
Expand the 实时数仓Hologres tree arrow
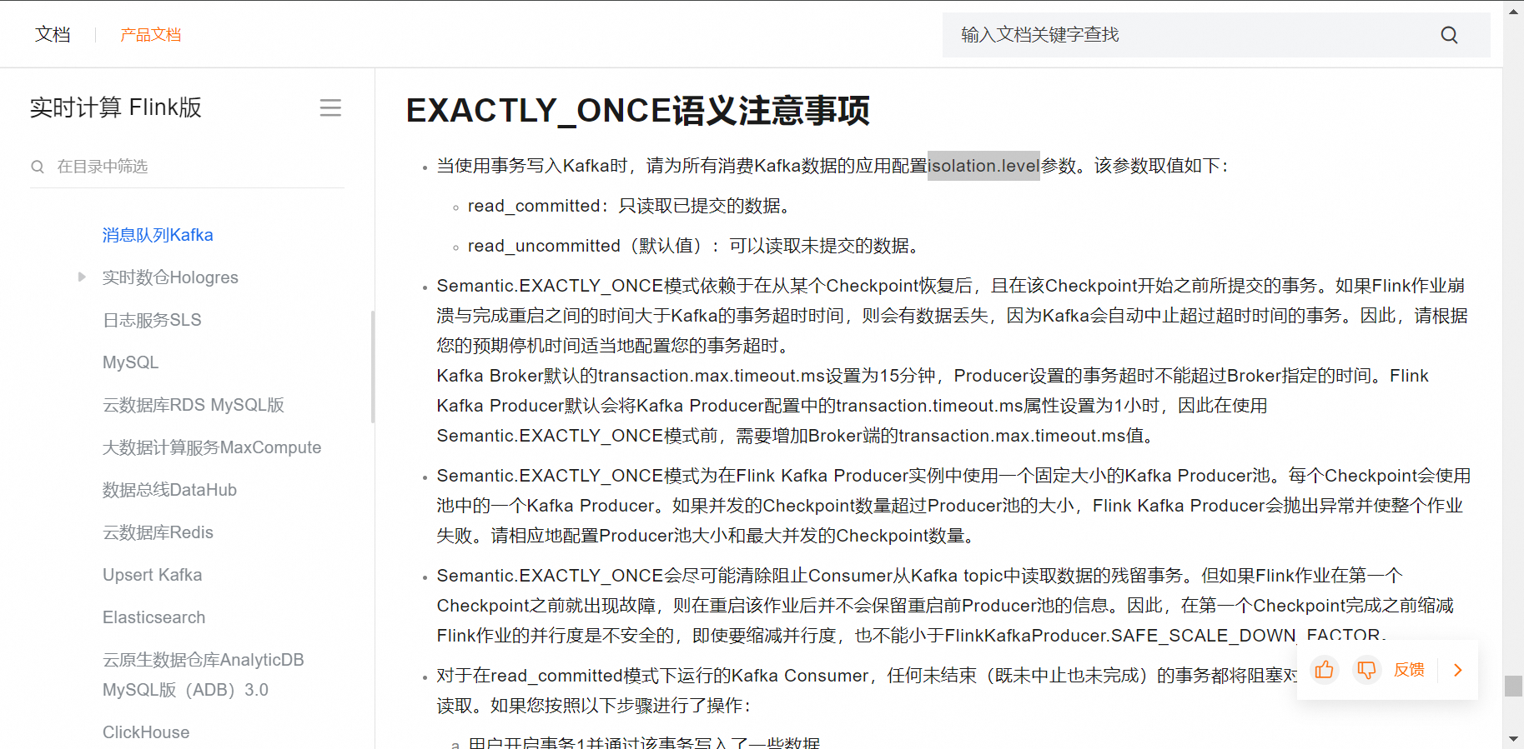coord(82,277)
